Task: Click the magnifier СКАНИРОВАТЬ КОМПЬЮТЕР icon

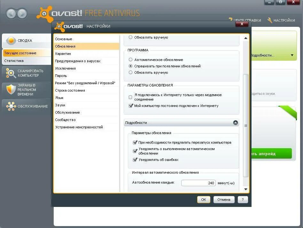Action: 11,73
